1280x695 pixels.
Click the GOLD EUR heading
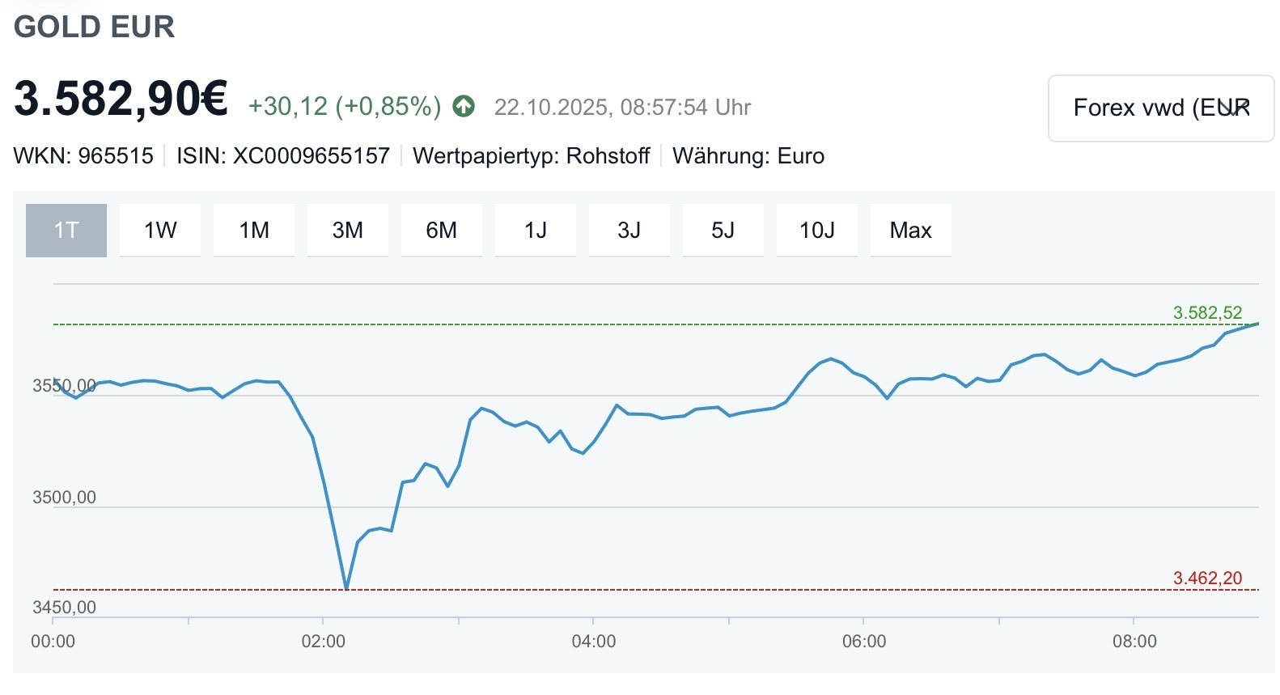click(95, 28)
